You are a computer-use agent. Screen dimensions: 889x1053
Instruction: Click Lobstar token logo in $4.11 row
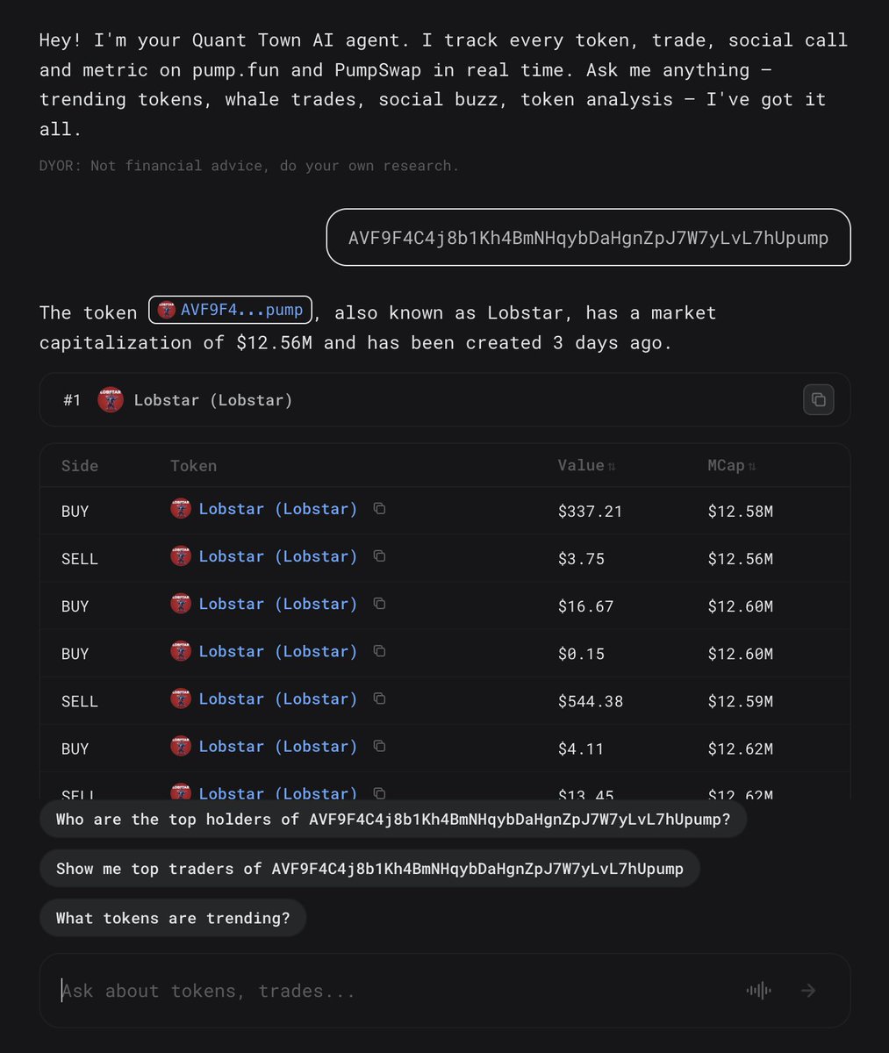tap(181, 746)
